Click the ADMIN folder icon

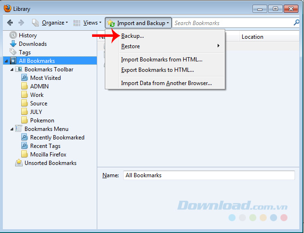(x=25, y=86)
